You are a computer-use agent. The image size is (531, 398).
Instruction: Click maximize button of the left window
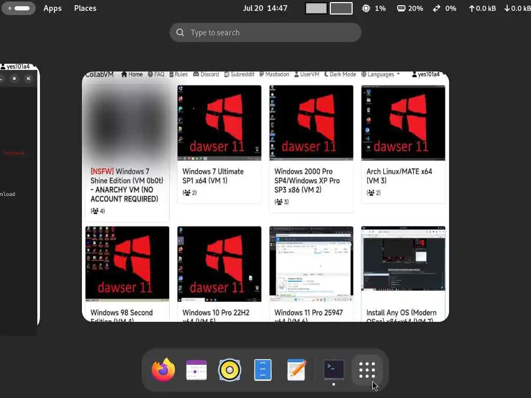14,79
